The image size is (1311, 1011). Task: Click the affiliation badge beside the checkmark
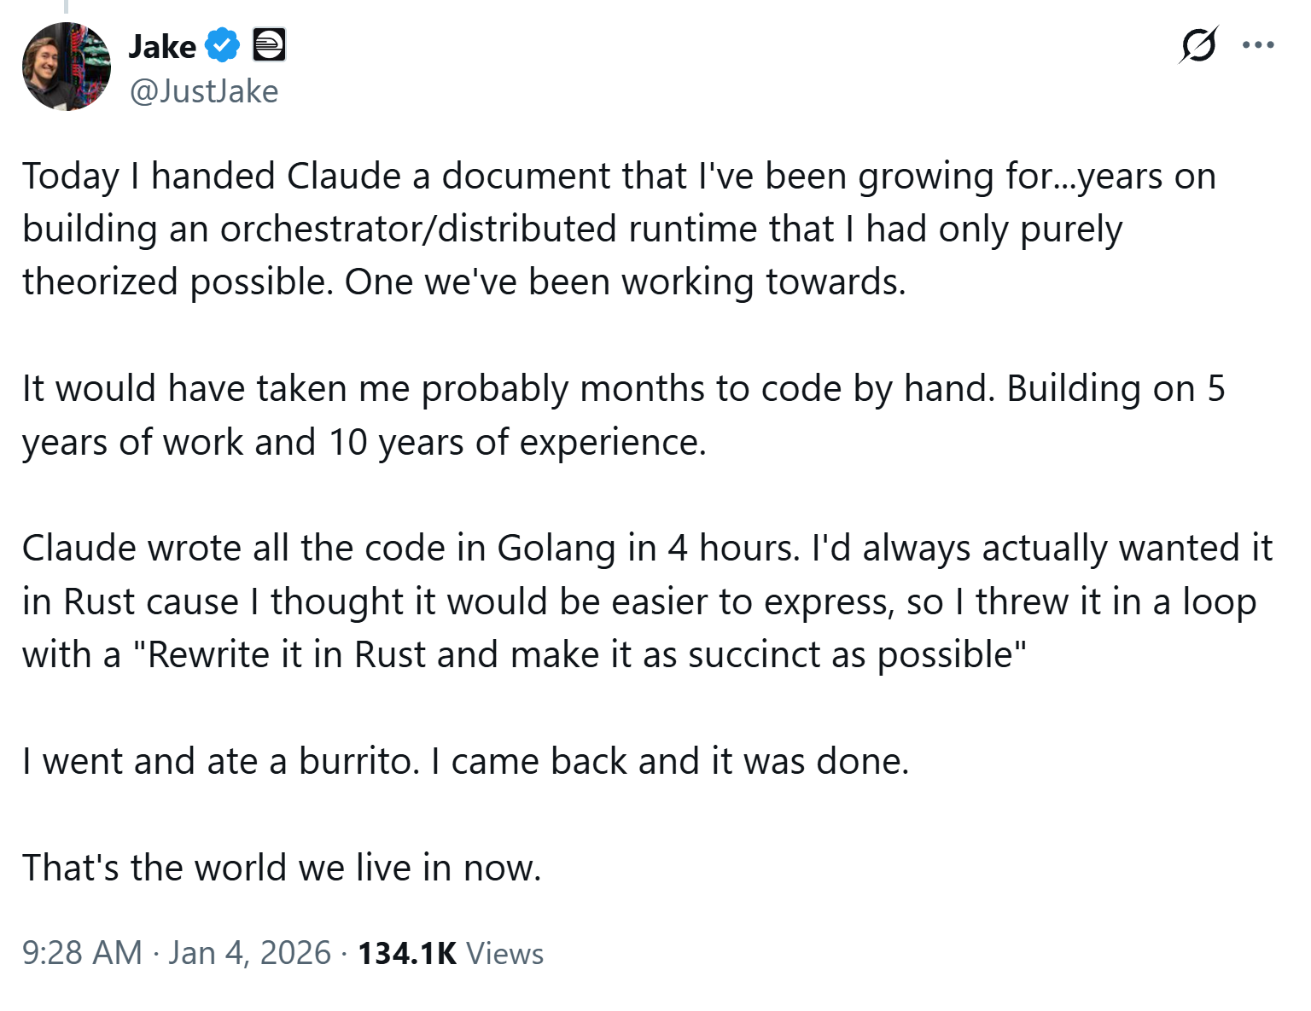coord(269,45)
